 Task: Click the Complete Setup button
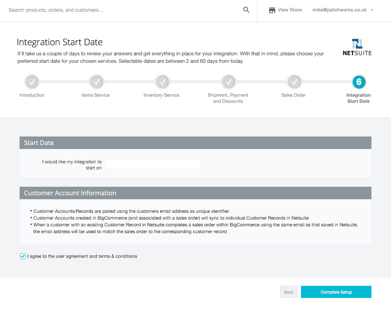tap(336, 292)
